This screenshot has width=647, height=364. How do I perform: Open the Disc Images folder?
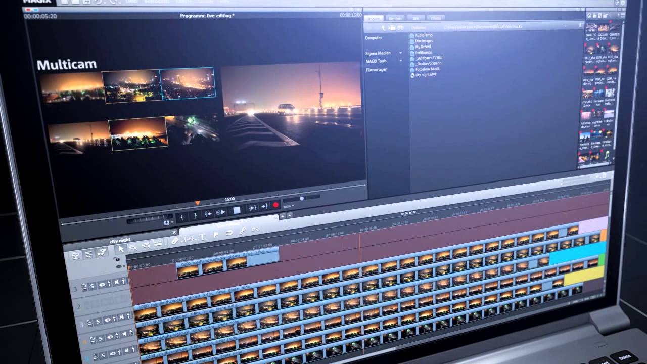421,41
